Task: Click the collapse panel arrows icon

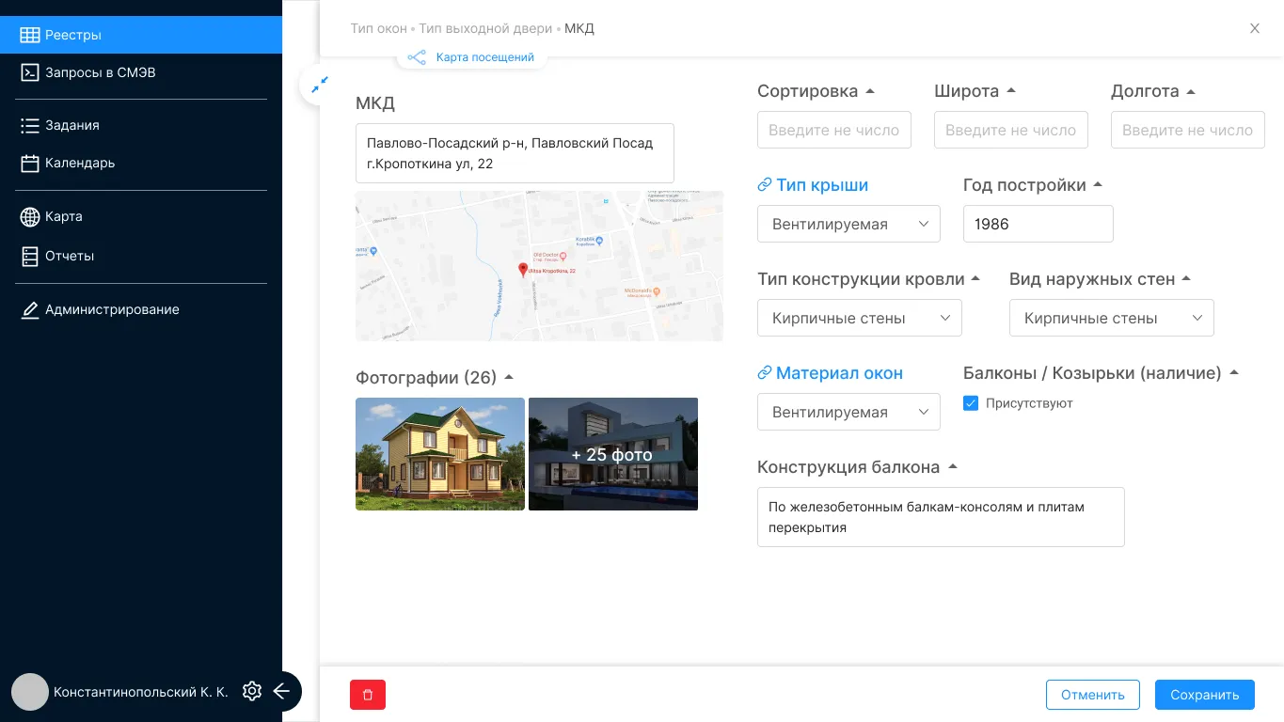Action: [320, 84]
